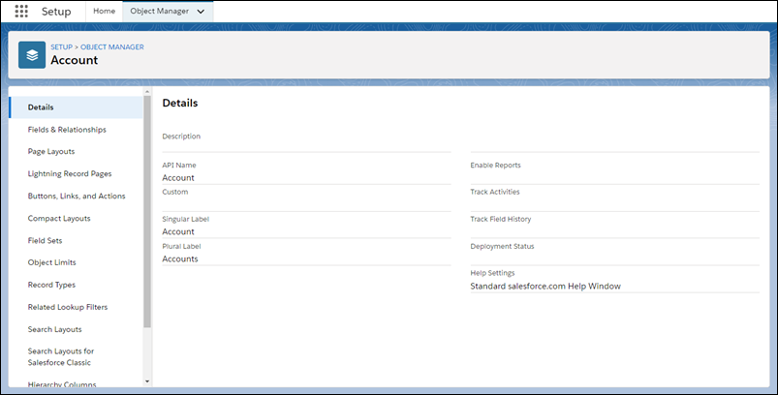View Object Limits

pyautogui.click(x=52, y=262)
